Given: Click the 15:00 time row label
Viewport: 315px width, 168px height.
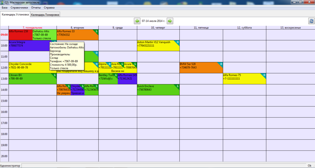Looking at the screenshot, I should click(x=4, y=101).
